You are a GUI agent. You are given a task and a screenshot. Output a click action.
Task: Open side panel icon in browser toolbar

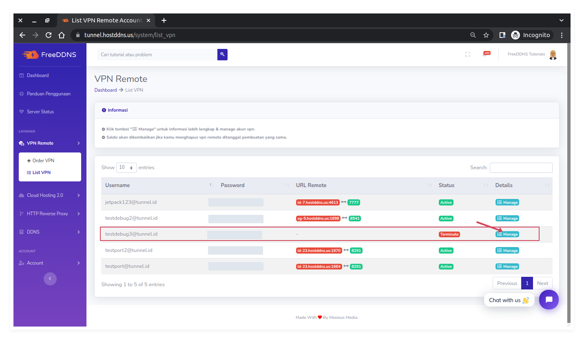[x=502, y=35]
